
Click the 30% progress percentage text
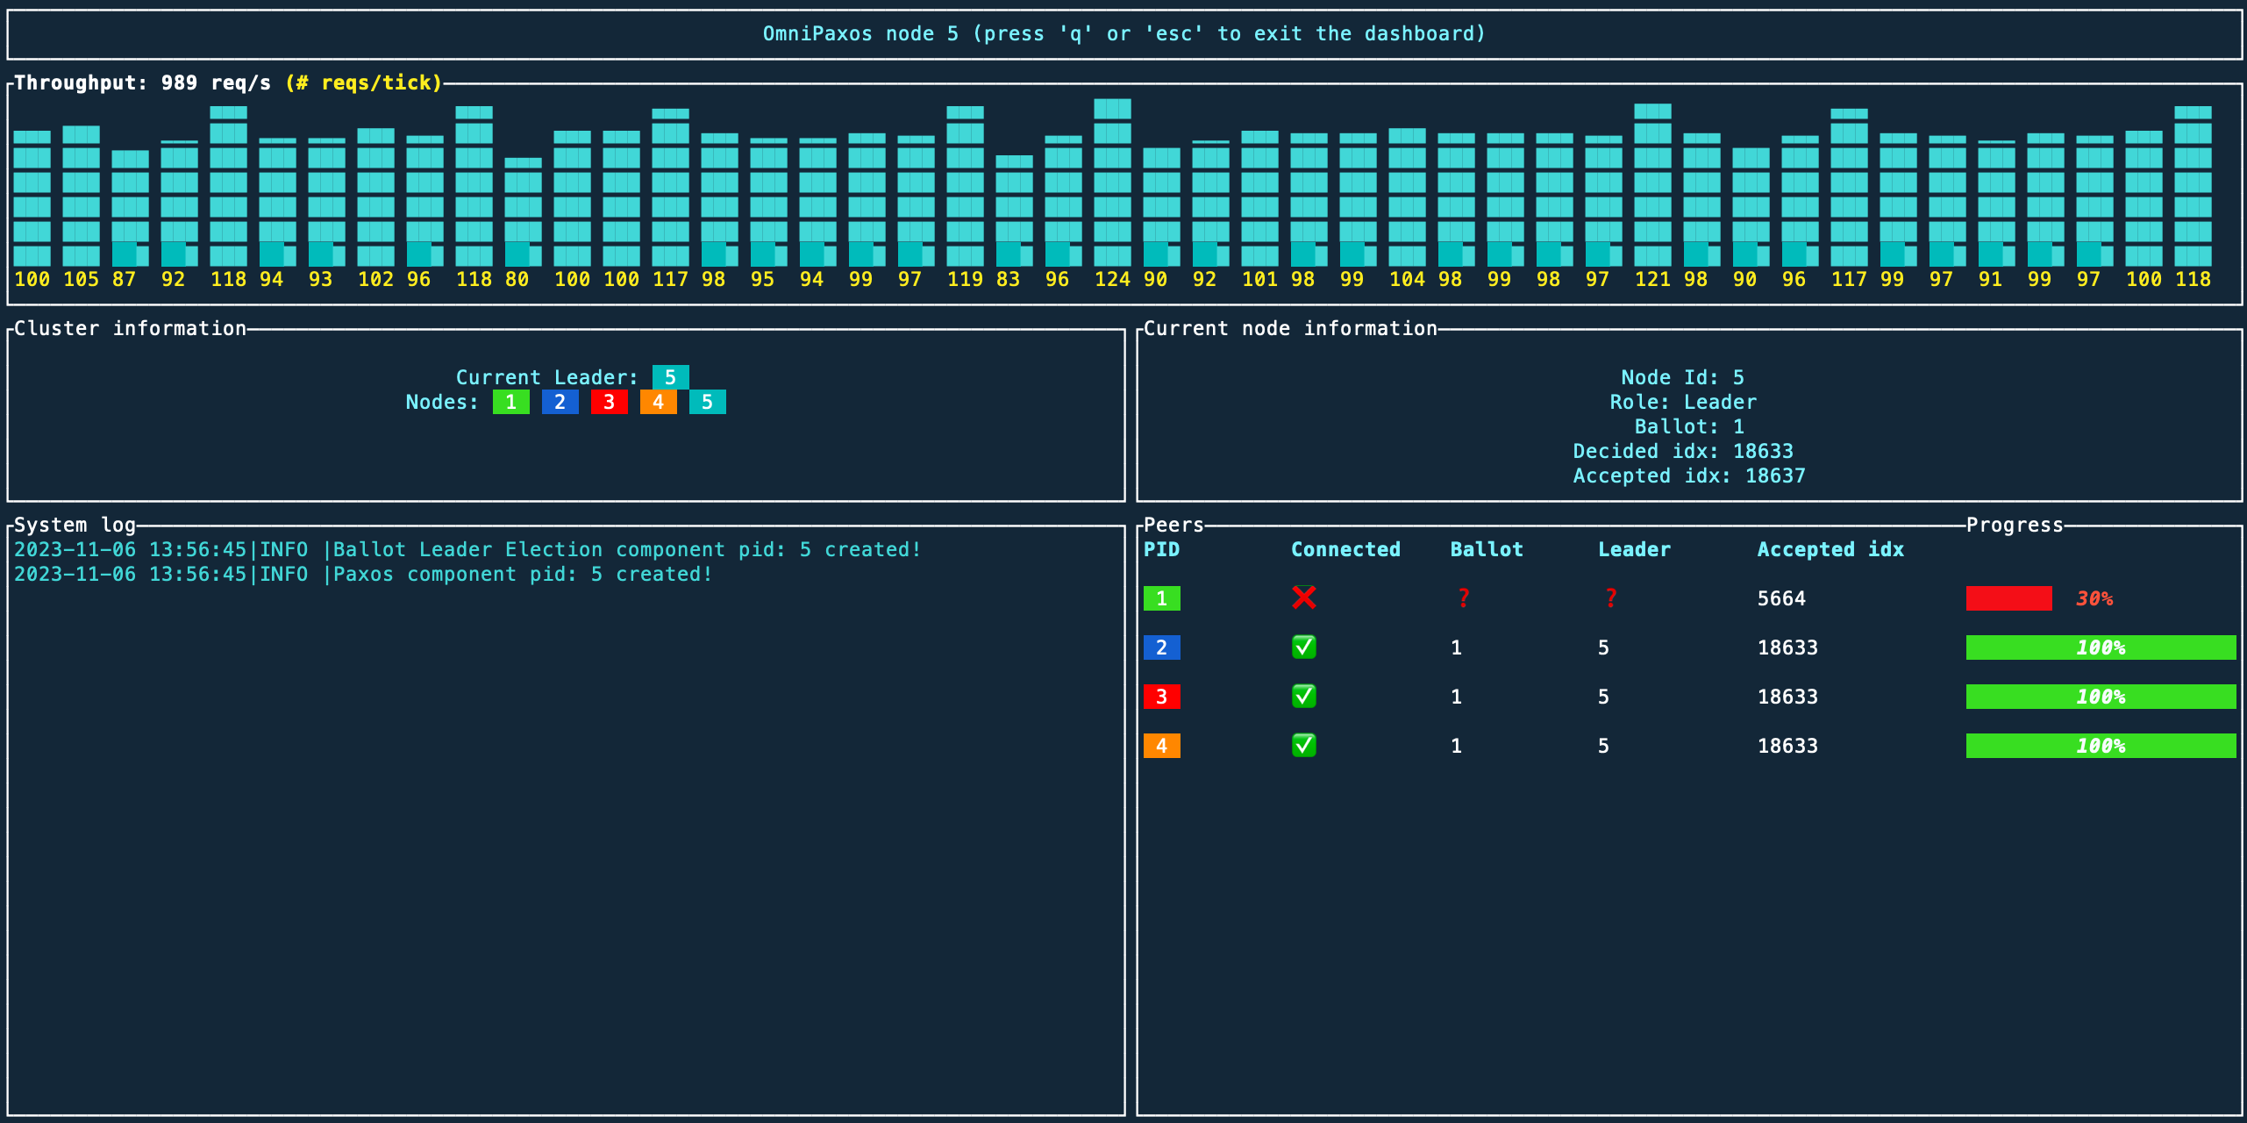2094,598
